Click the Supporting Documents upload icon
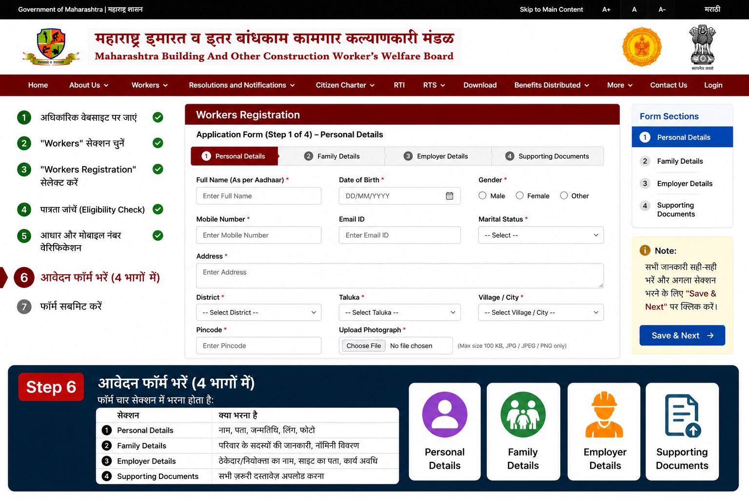Viewport: 749px width, 499px height. click(x=683, y=416)
